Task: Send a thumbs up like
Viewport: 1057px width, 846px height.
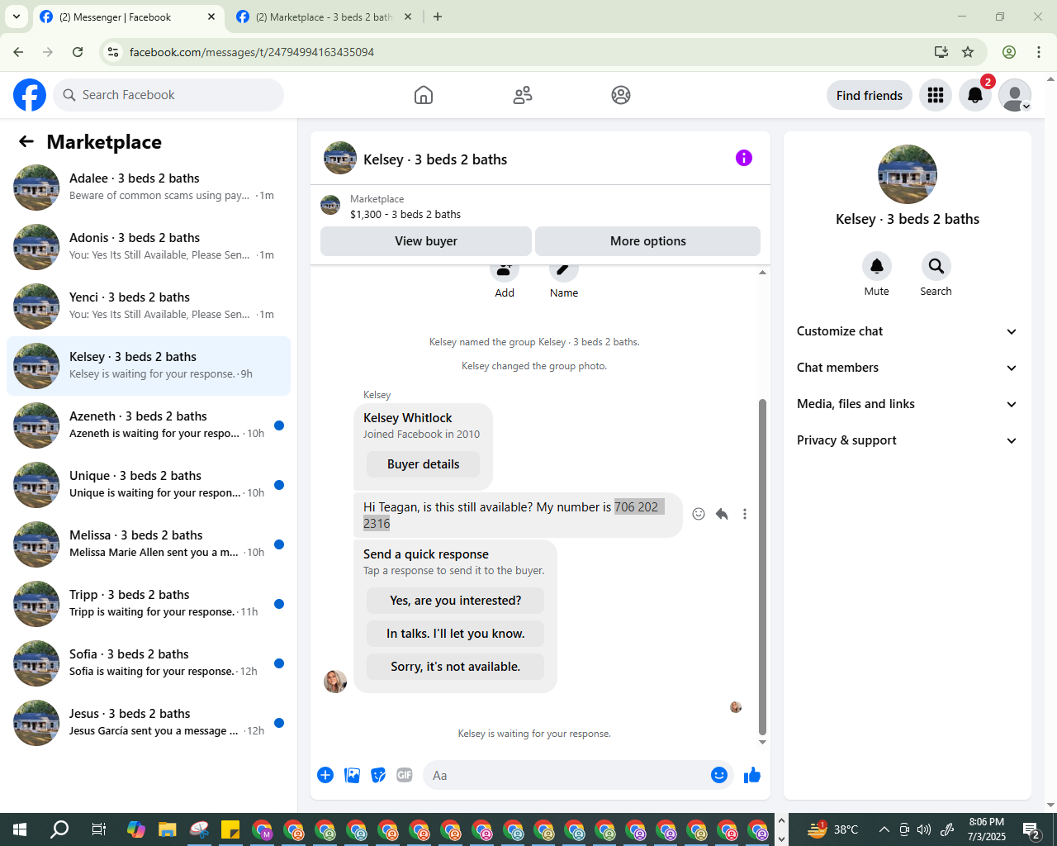Action: click(x=752, y=775)
